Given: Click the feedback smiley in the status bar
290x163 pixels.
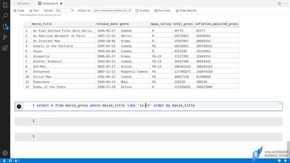Looking at the screenshot, I should [279, 161].
